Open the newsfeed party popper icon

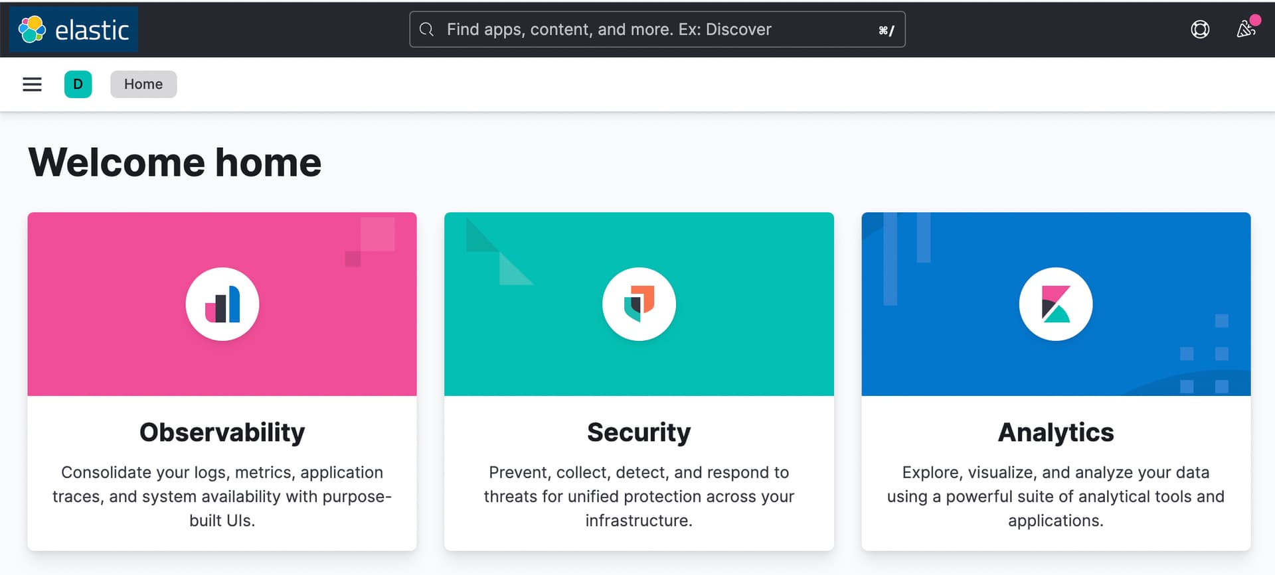[1245, 30]
